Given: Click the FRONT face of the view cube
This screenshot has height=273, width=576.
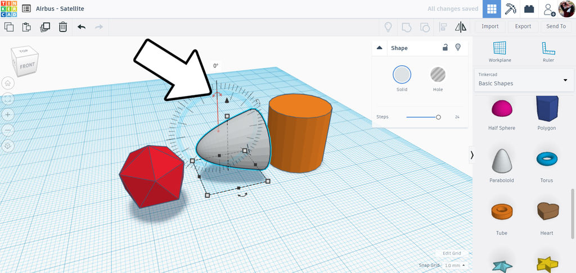Looking at the screenshot, I should pos(28,66).
